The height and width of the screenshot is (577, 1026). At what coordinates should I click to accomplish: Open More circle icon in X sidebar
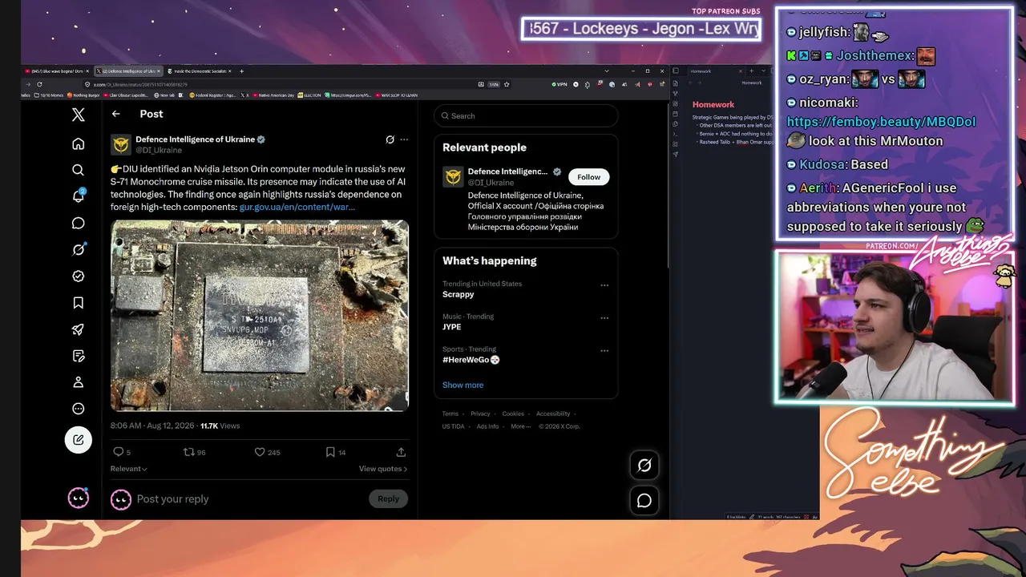click(78, 409)
